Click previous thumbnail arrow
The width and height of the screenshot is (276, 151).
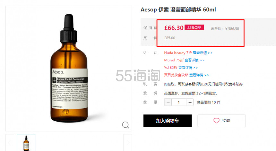coord(10,143)
